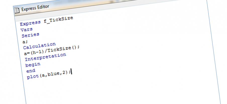Screen dimensions: 227x104
Task: Click the Calculation keyword
Action: 39,45
